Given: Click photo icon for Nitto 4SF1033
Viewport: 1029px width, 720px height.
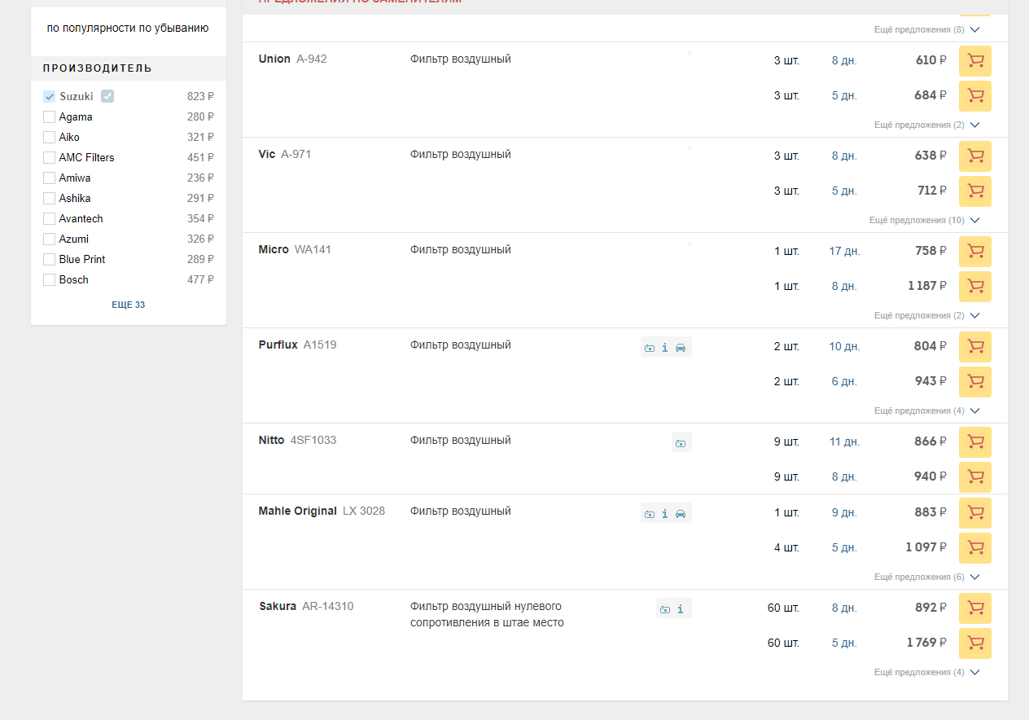Looking at the screenshot, I should point(681,443).
